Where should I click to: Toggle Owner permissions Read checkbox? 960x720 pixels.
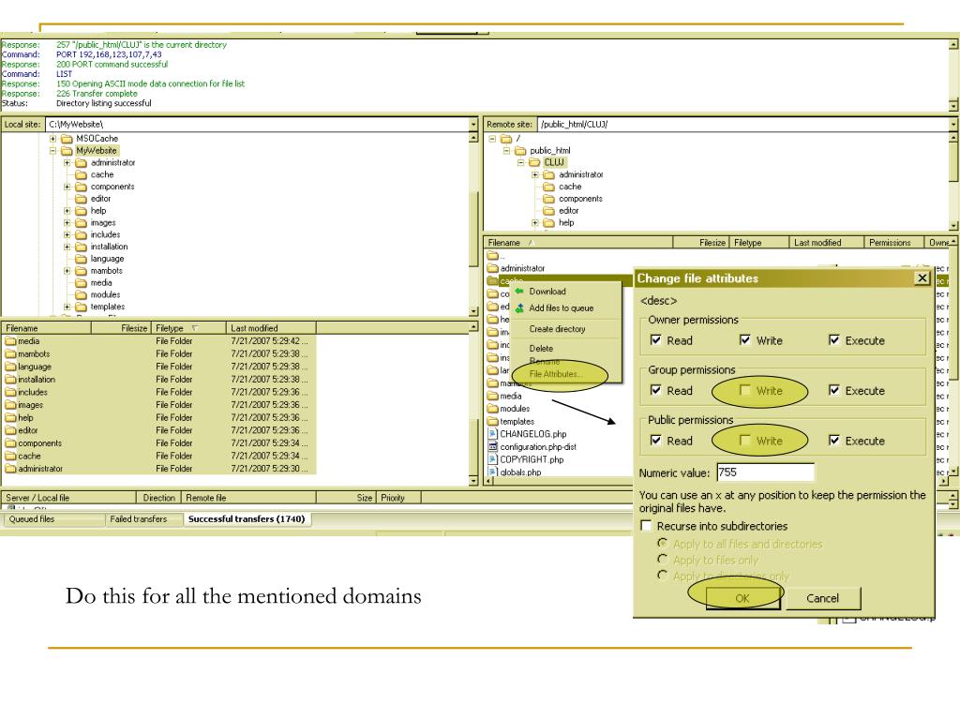655,339
